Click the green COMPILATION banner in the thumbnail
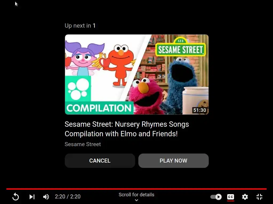273x204 pixels. 99,108
